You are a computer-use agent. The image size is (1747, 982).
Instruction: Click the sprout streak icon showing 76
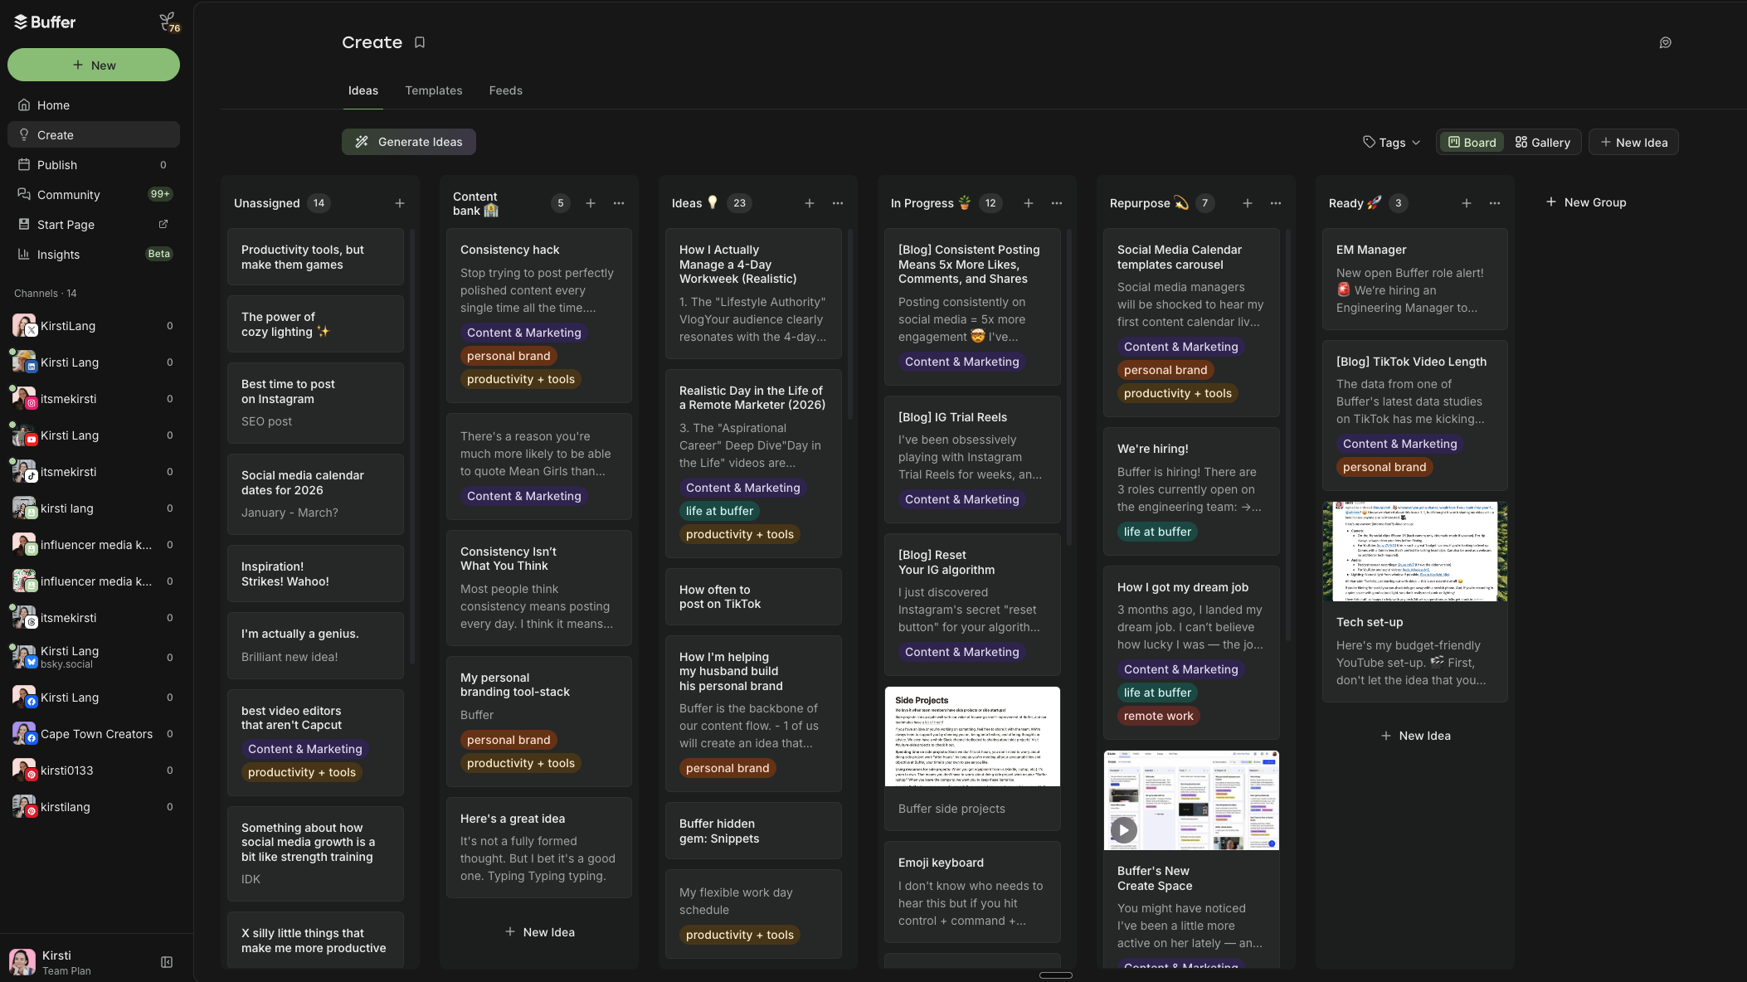pos(169,22)
